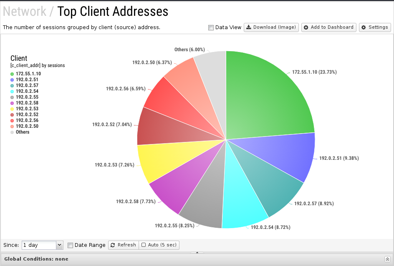394x266 pixels.
Task: Enable the Data View checkbox
Action: pos(211,27)
